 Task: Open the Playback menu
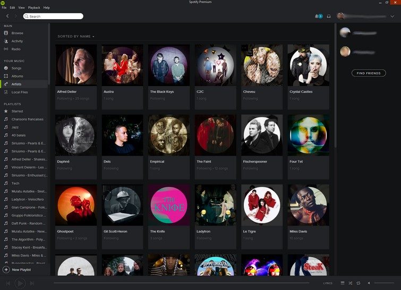pyautogui.click(x=34, y=7)
